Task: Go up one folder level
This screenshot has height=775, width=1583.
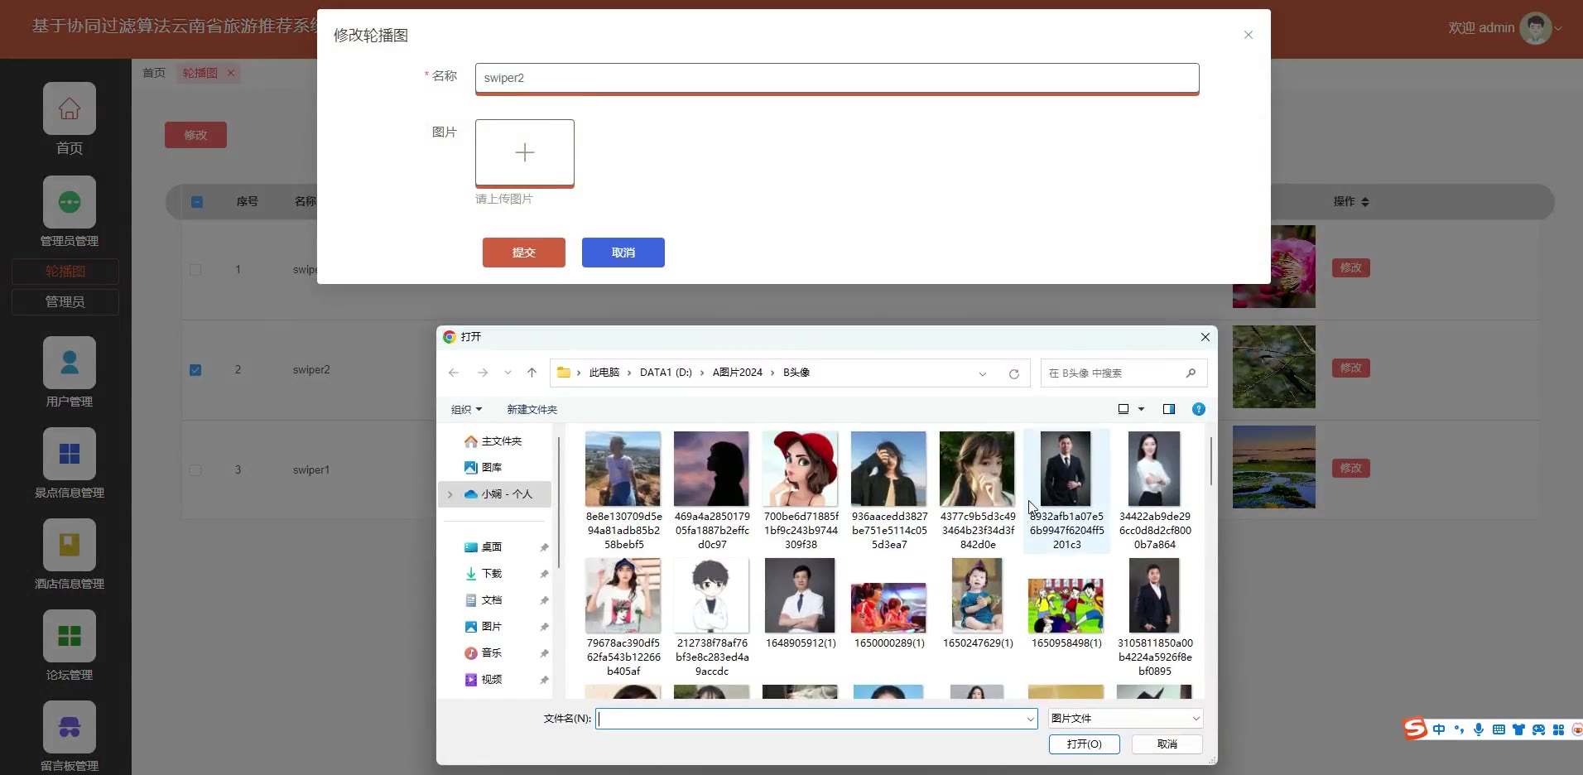Action: tap(532, 373)
